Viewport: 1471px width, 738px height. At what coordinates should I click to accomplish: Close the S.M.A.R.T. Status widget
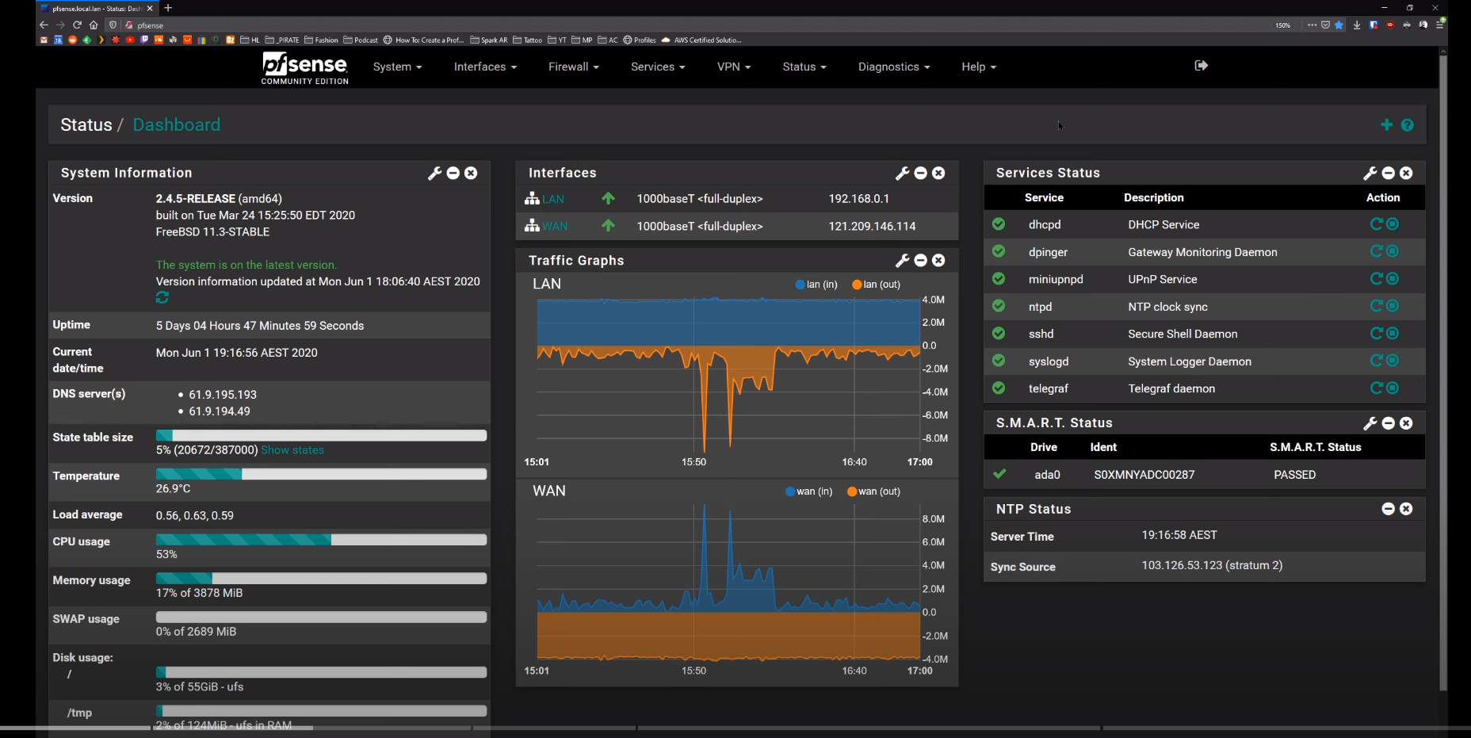[1406, 423]
